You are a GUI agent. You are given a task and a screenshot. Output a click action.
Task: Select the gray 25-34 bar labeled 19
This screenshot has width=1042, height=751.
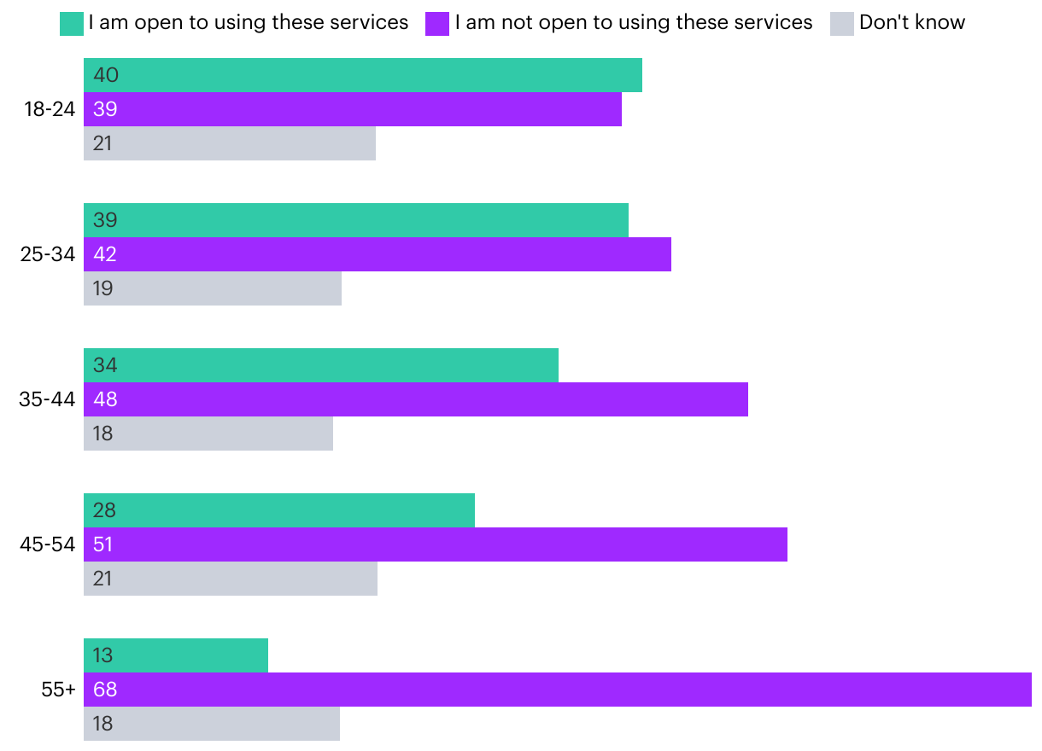point(213,288)
